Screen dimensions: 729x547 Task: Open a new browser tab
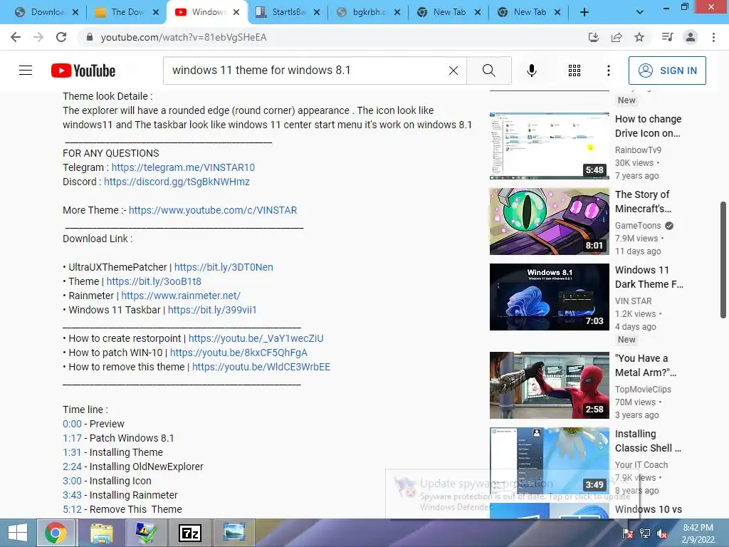pos(584,13)
